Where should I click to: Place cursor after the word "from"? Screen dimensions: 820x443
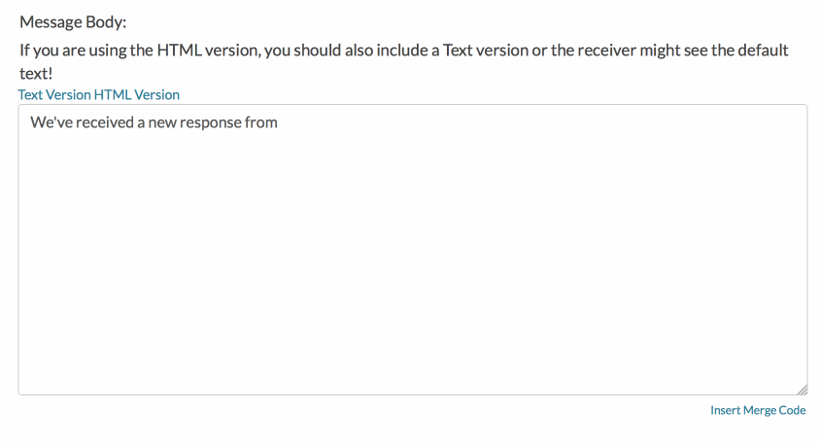pos(280,122)
